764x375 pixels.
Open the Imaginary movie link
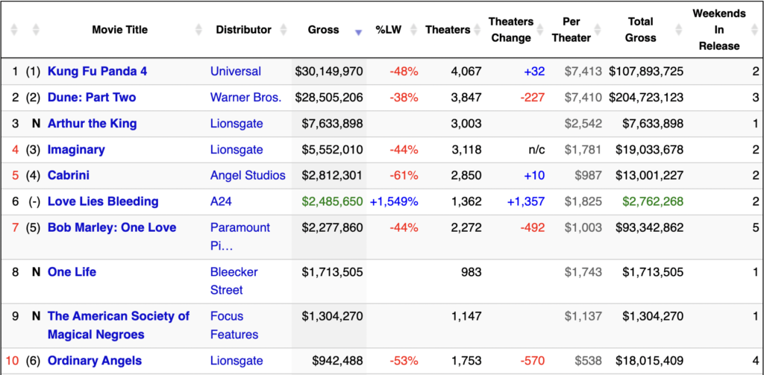[x=76, y=150]
